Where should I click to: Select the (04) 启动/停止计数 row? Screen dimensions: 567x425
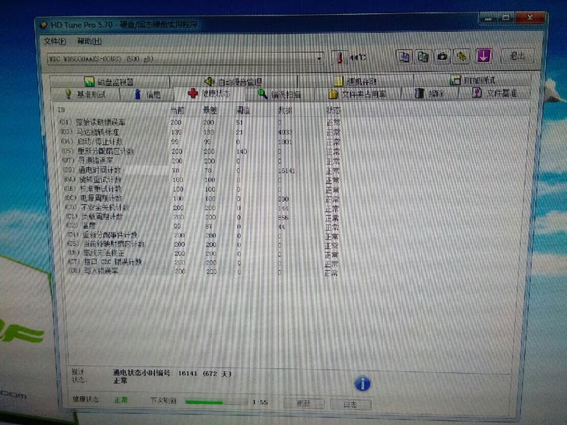point(199,142)
